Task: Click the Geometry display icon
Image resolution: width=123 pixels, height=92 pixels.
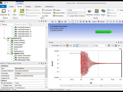Action: (89, 11)
